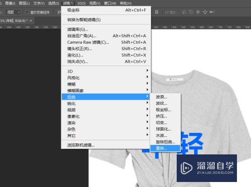Select 球面化... in distort submenu
Image resolution: width=251 pixels, height=187 pixels.
(x=165, y=129)
